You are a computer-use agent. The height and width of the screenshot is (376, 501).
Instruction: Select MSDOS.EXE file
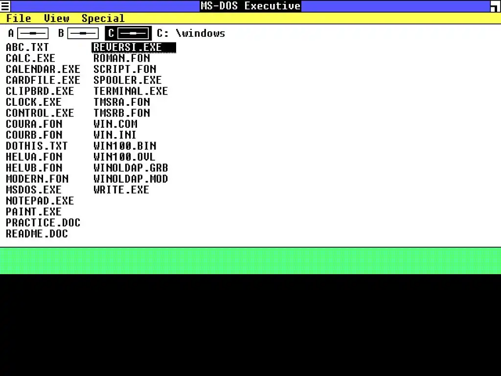[x=34, y=189]
